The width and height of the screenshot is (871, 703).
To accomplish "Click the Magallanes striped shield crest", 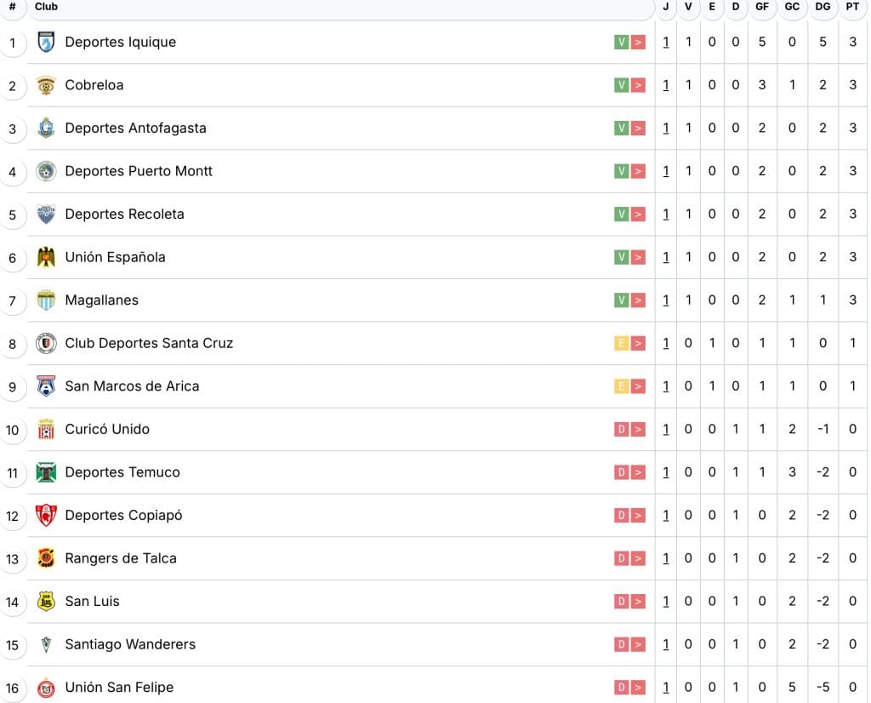I will click(46, 300).
